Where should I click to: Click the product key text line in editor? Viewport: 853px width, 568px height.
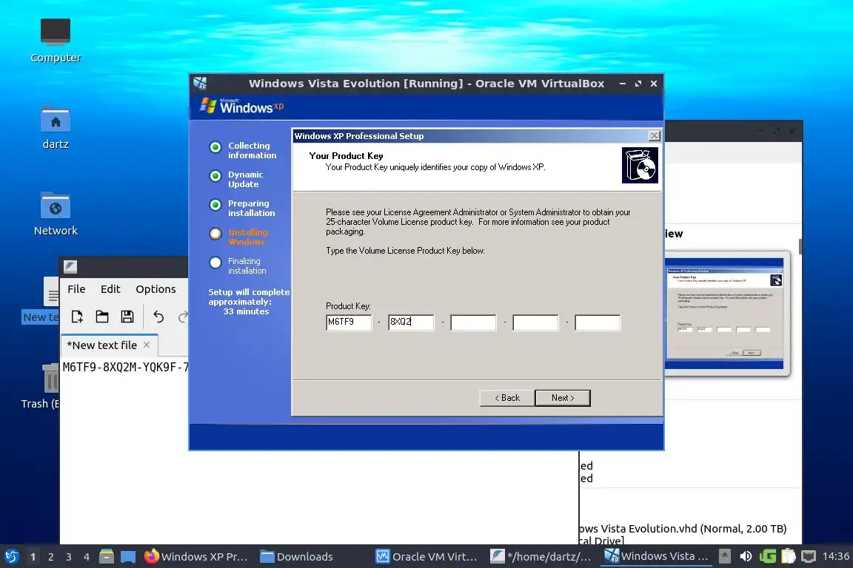(x=125, y=367)
